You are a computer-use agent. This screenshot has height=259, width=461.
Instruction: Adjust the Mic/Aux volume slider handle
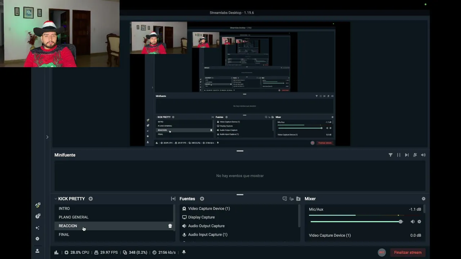click(400, 222)
